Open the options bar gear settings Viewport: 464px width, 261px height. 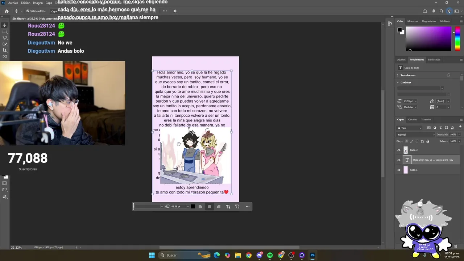[x=175, y=11]
